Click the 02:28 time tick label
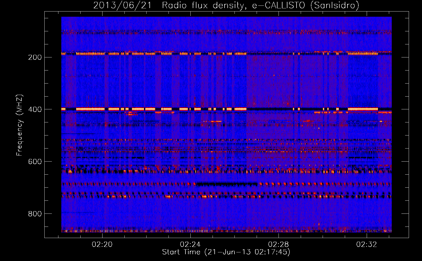Screen dimensions: 422x261 (279, 244)
